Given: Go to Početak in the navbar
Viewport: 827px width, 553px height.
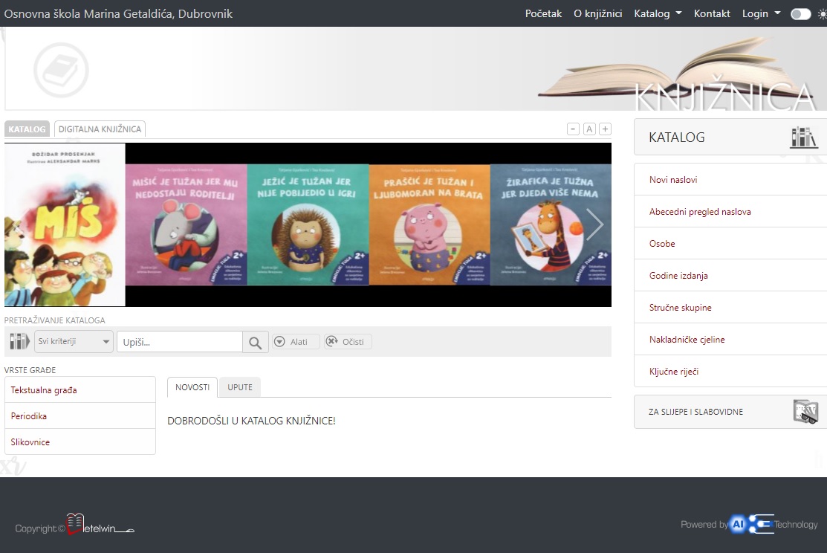Looking at the screenshot, I should pyautogui.click(x=543, y=13).
